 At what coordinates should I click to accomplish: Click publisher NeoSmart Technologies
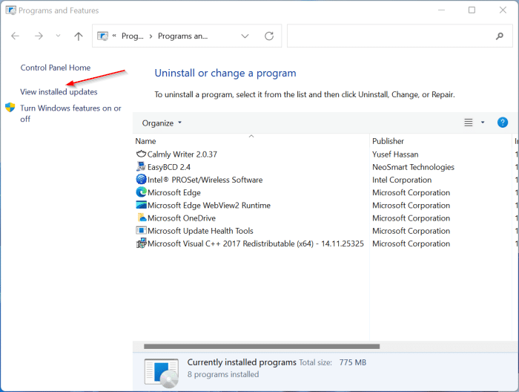click(x=413, y=167)
